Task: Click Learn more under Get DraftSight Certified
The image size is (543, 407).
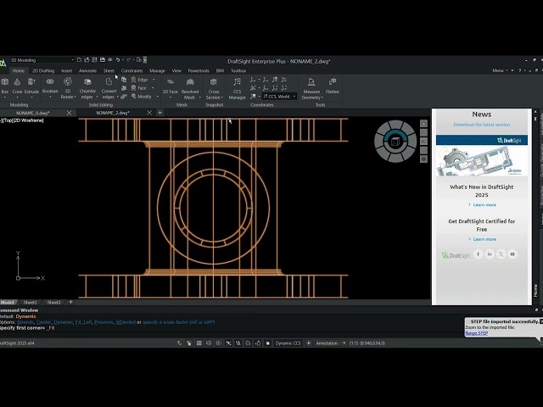Action: click(484, 239)
